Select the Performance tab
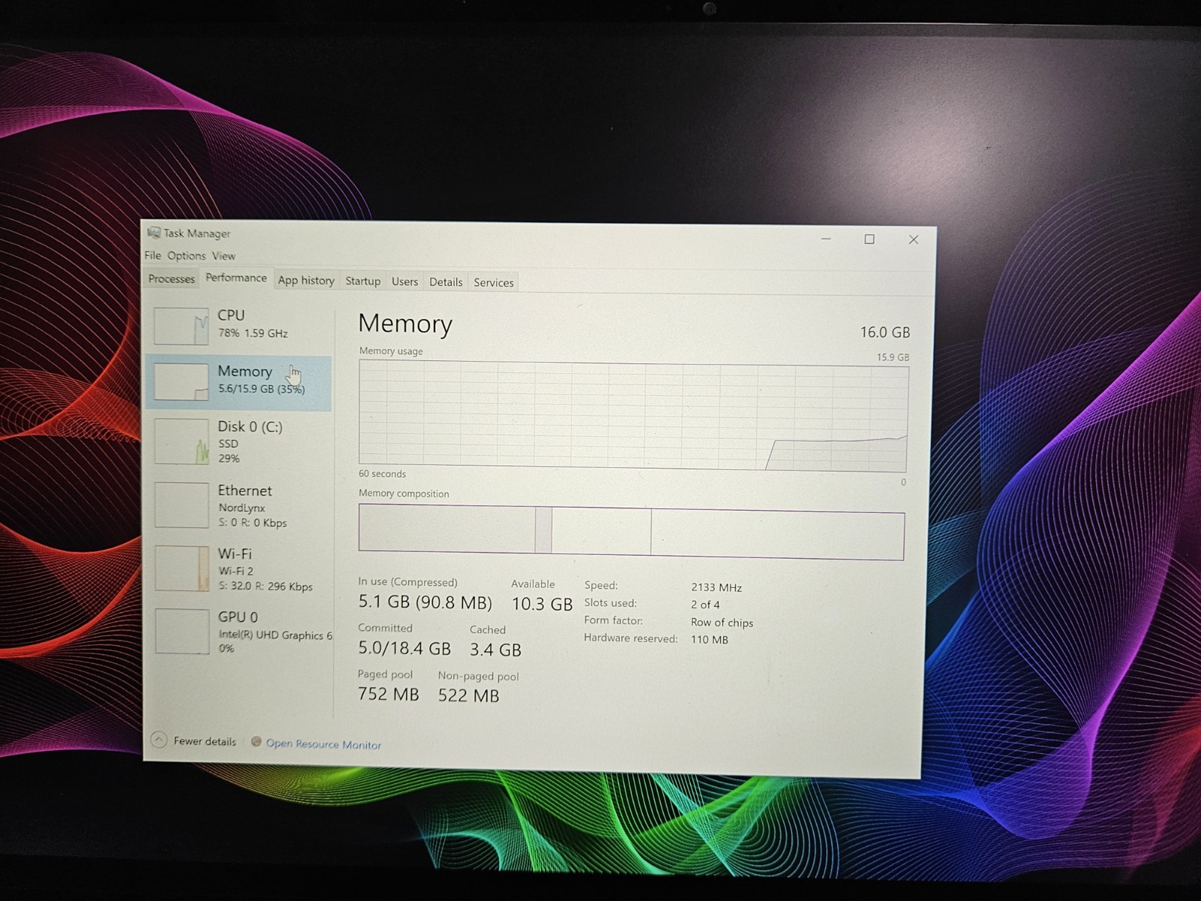Screen dimensions: 1201x901 (x=236, y=278)
